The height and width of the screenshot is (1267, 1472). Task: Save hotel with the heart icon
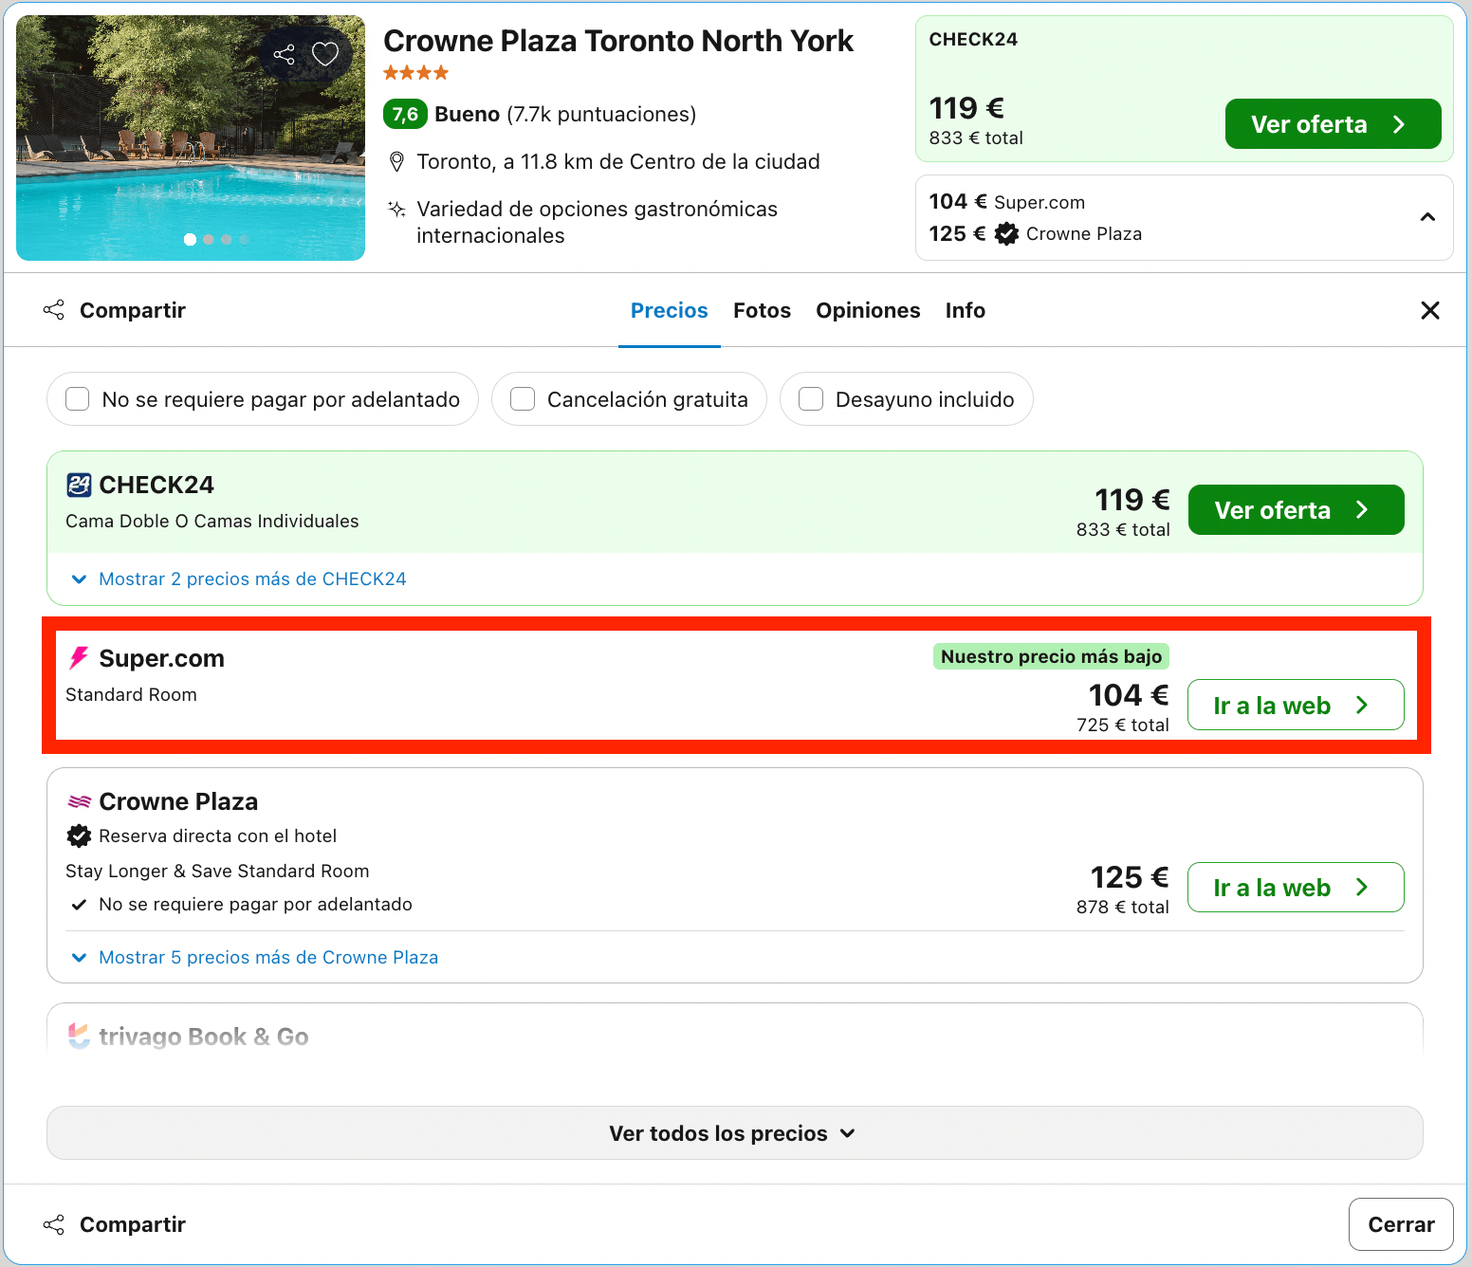pyautogui.click(x=325, y=54)
